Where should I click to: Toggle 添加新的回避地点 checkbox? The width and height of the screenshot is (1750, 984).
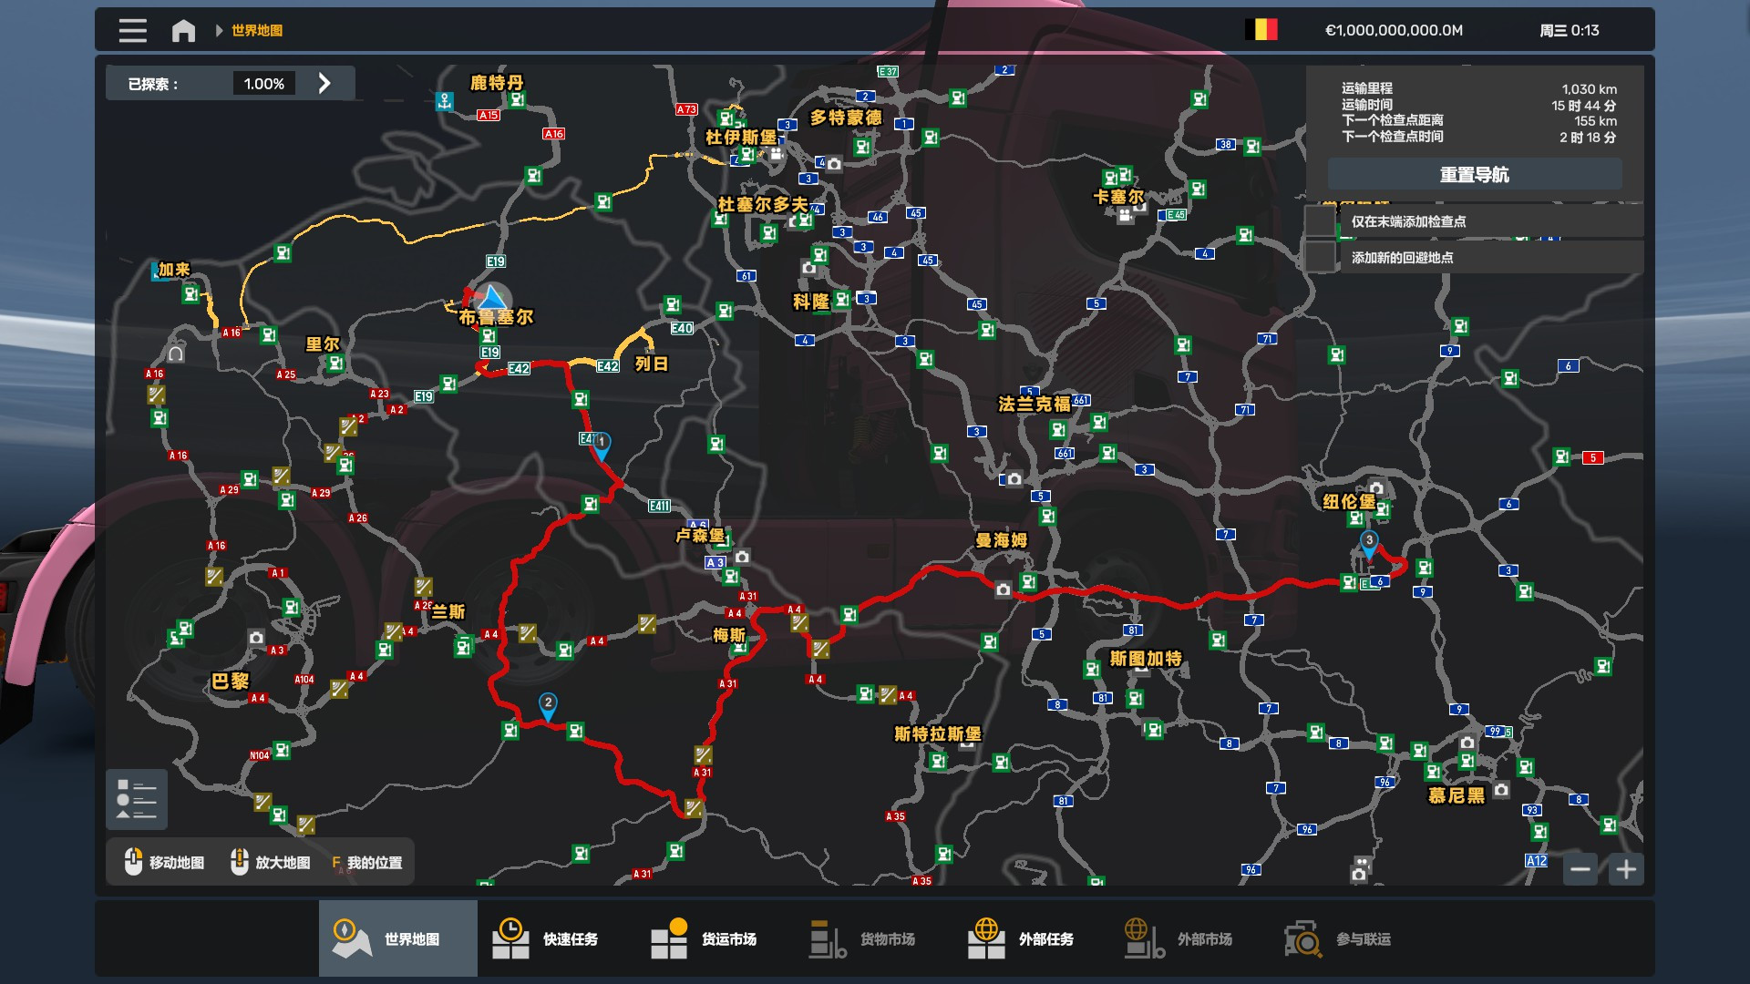tap(1320, 257)
